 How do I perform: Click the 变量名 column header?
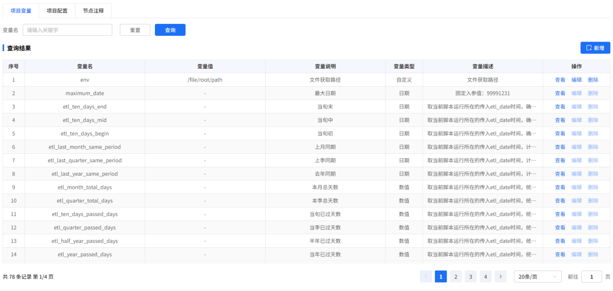(85, 66)
